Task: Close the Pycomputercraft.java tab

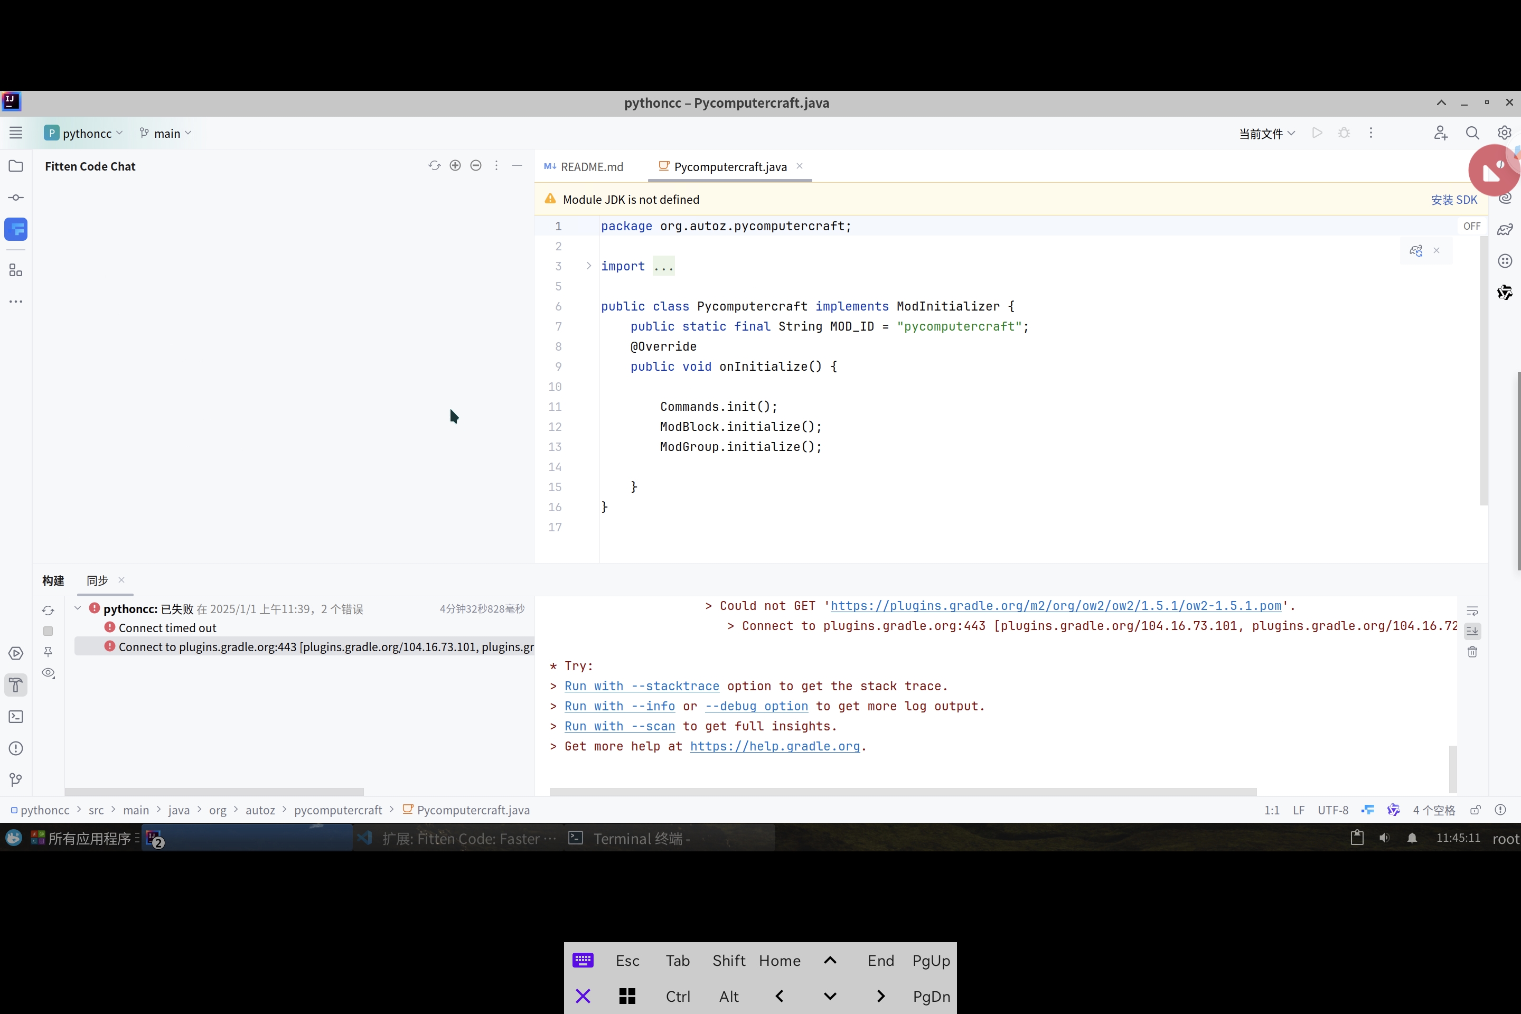Action: click(799, 166)
